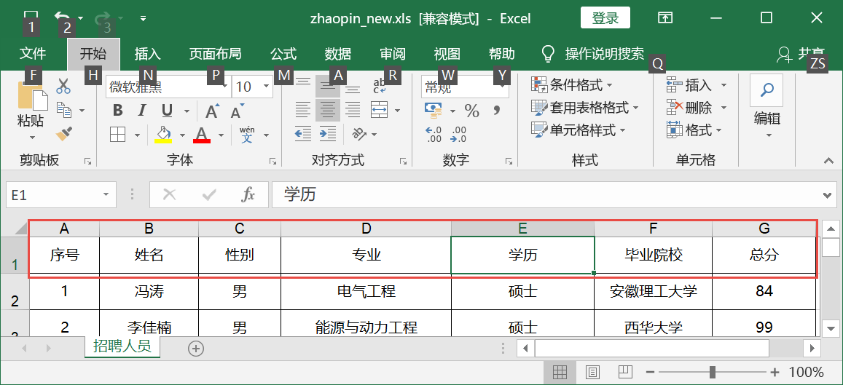
Task: Toggle Italic formatting
Action: tap(142, 111)
